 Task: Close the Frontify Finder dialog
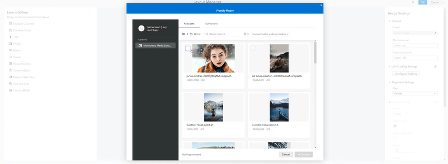[x=321, y=5]
